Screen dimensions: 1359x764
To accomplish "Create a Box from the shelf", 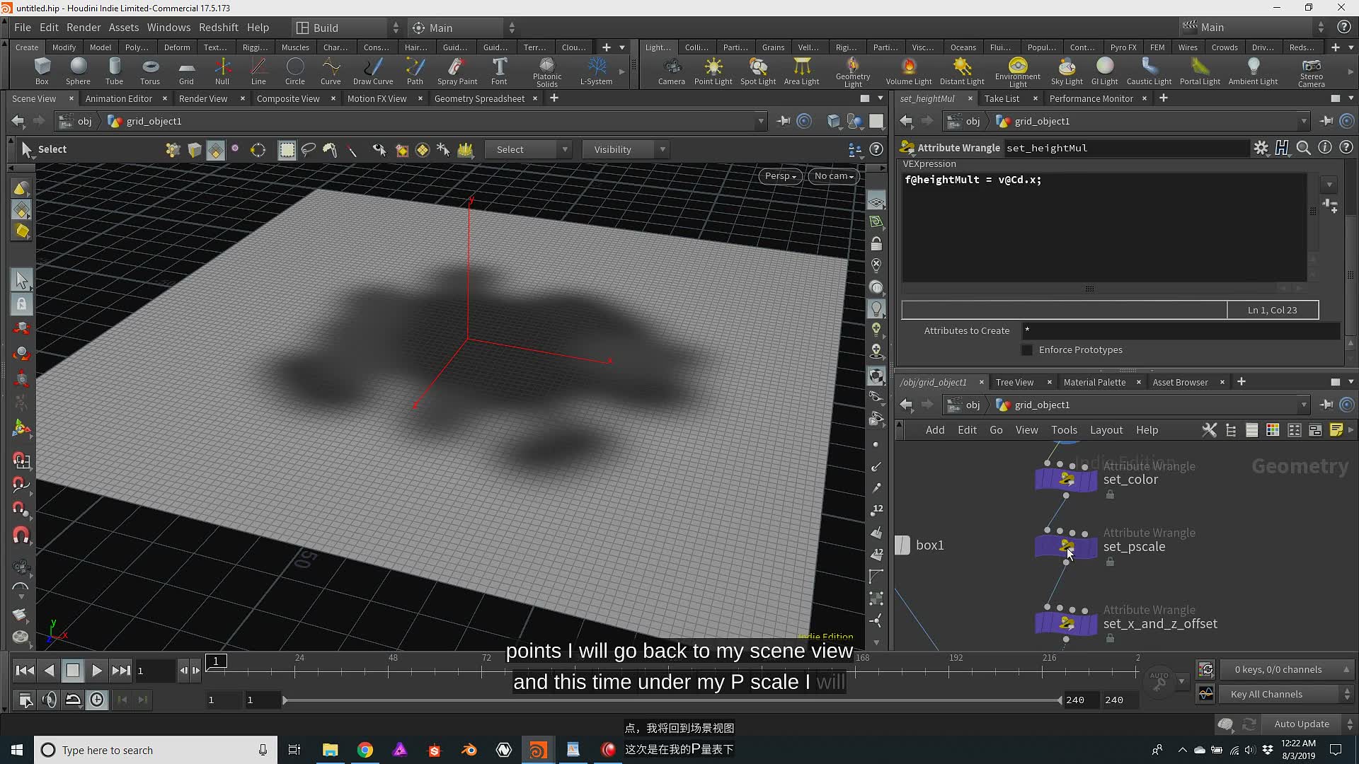I will point(42,71).
